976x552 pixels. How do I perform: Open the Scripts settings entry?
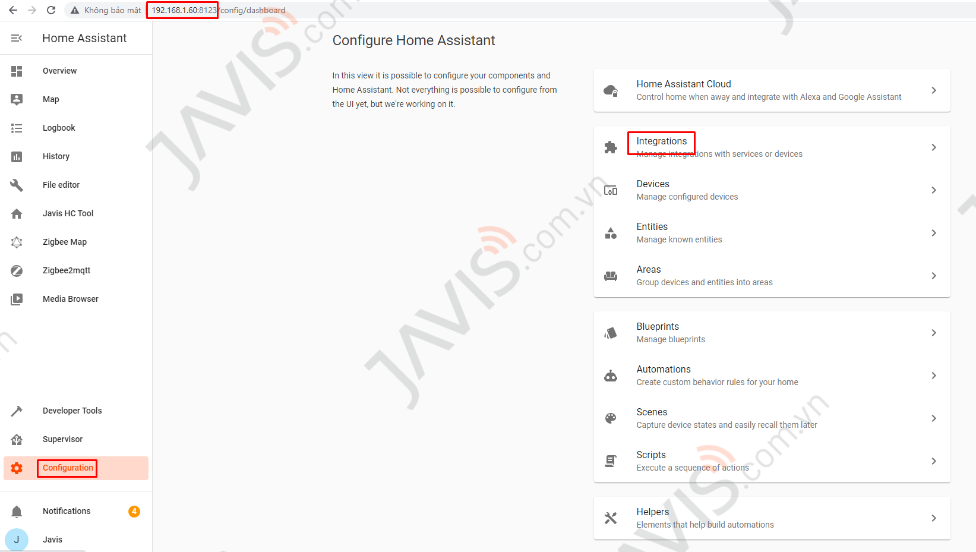[772, 461]
